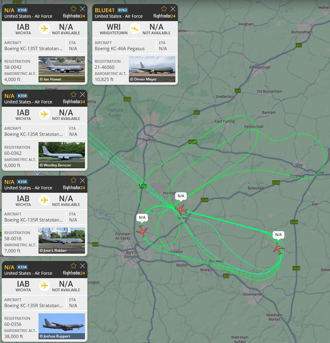Click the flight status plane icon on BLUE41 card
Viewport: 330px width, 343px height.
pyautogui.click(x=135, y=29)
